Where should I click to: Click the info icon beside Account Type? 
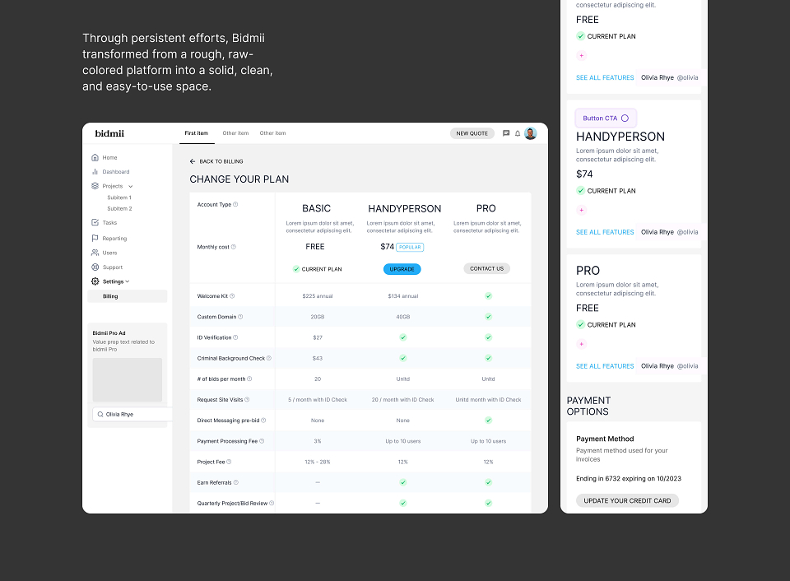pyautogui.click(x=235, y=205)
